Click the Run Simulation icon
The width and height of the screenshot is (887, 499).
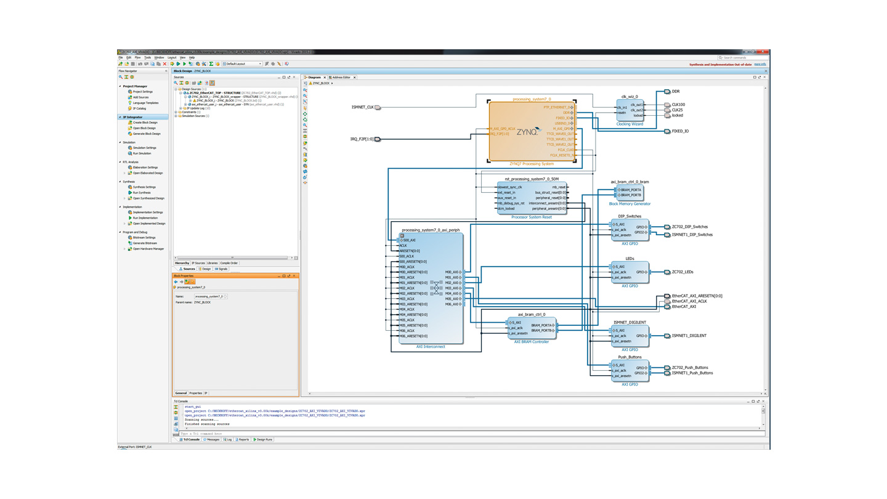[x=130, y=153]
